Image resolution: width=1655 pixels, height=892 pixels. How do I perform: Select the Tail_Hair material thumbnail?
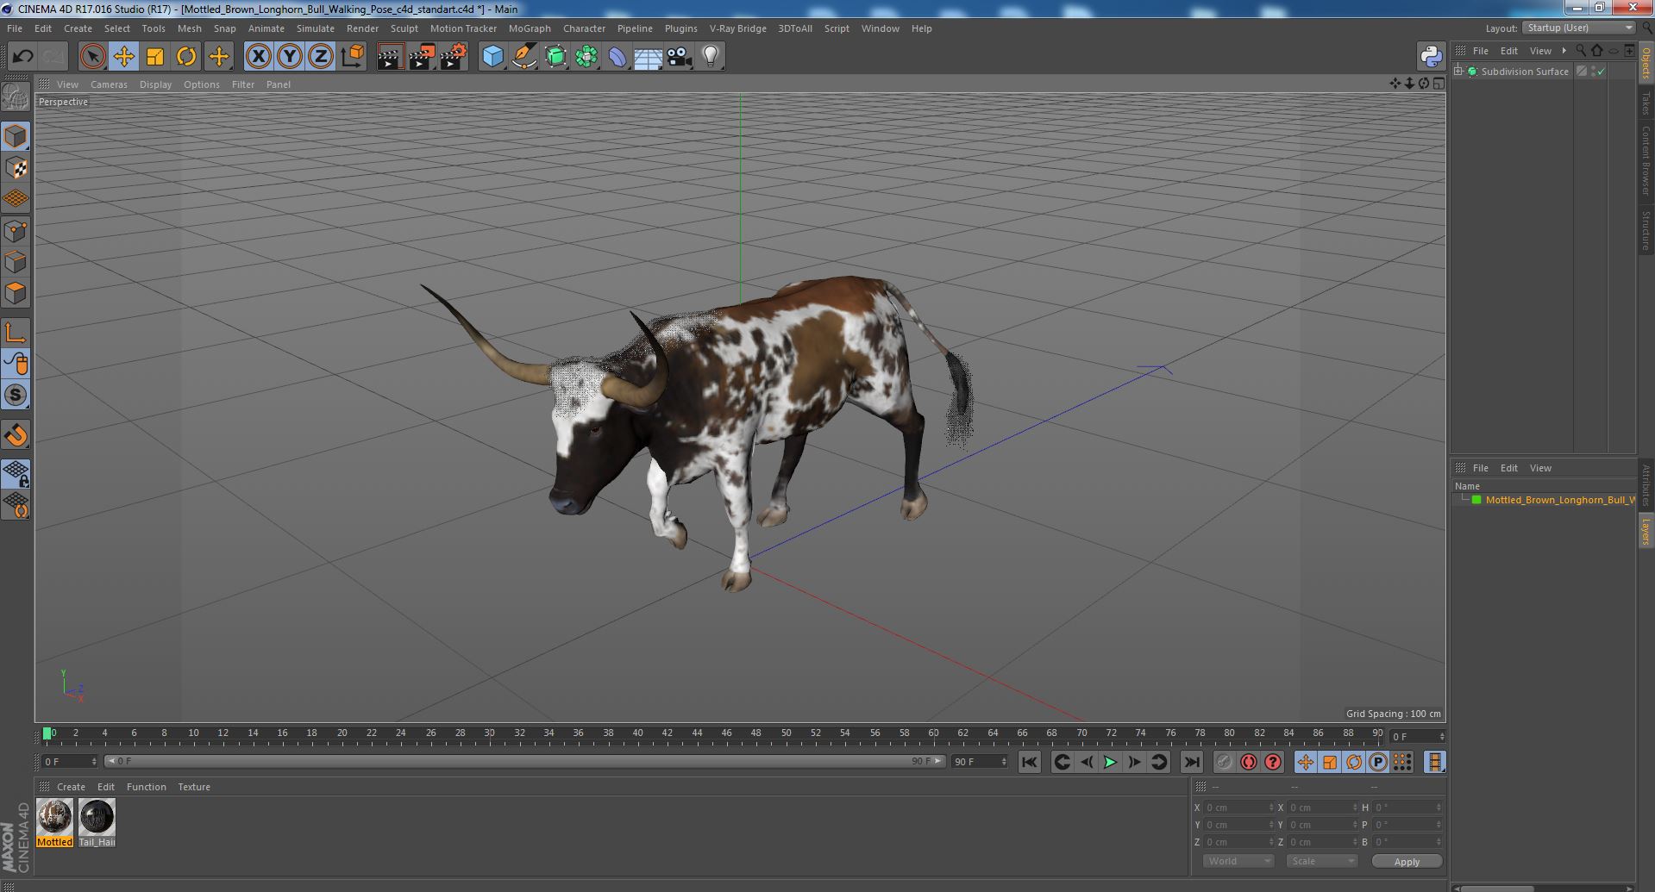coord(97,817)
